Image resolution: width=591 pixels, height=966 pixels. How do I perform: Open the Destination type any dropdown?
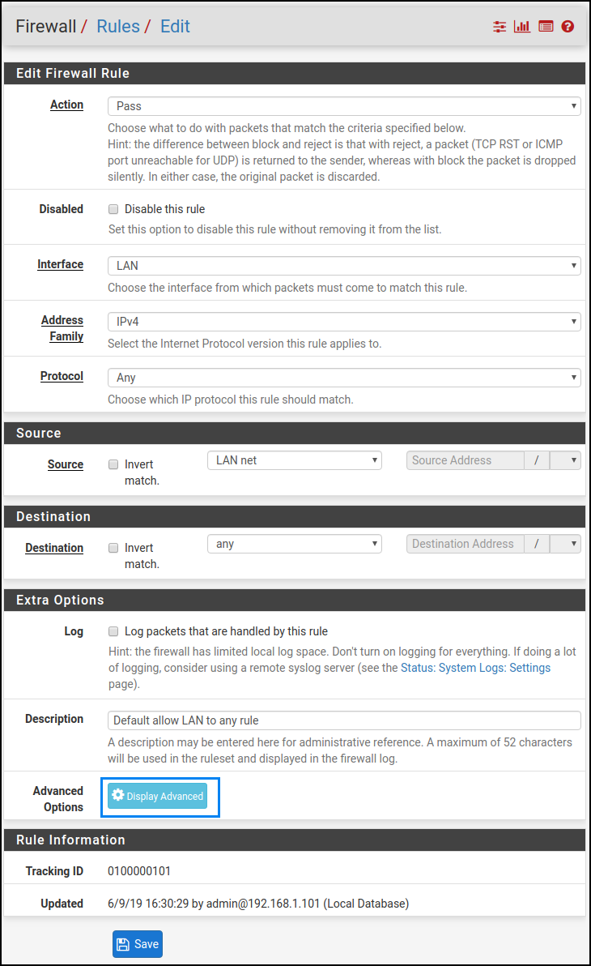point(295,544)
